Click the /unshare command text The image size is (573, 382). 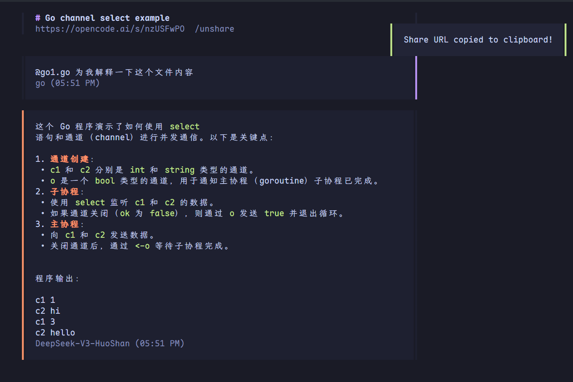coord(215,29)
